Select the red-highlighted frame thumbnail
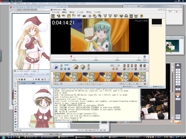Viewport: 186px width, 139px height. pyautogui.click(x=108, y=77)
